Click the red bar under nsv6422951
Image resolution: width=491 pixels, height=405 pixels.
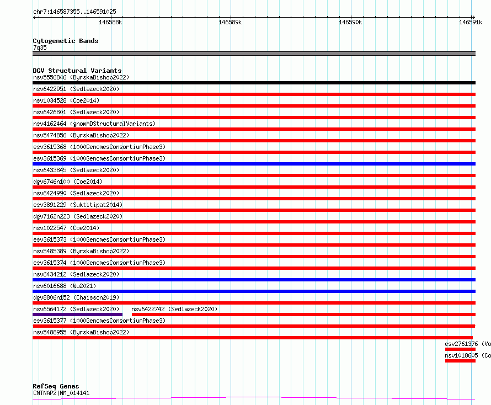(x=254, y=94)
